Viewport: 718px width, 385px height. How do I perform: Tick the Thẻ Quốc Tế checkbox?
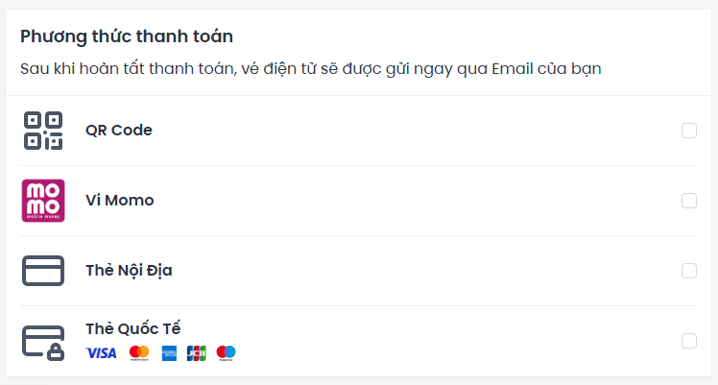pos(688,341)
